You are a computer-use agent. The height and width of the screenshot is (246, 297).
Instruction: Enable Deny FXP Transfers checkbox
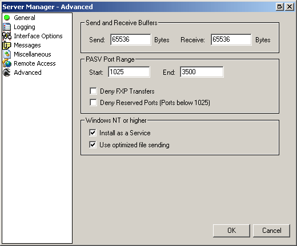pos(93,91)
